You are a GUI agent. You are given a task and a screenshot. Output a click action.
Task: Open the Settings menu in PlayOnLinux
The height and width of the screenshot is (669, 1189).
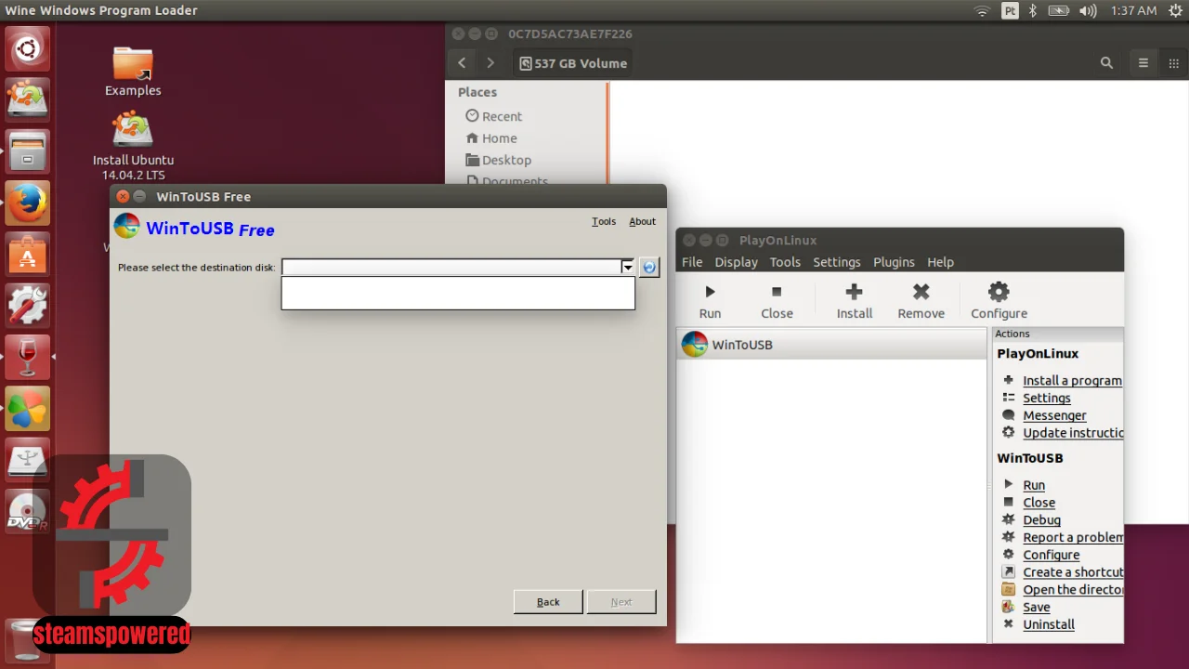point(836,262)
